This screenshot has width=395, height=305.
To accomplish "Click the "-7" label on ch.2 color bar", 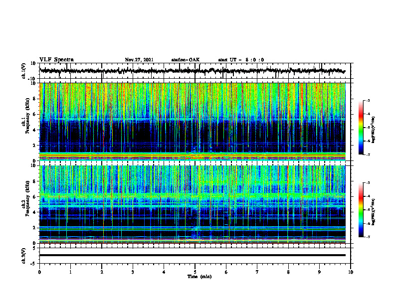I will pyautogui.click(x=368, y=237).
